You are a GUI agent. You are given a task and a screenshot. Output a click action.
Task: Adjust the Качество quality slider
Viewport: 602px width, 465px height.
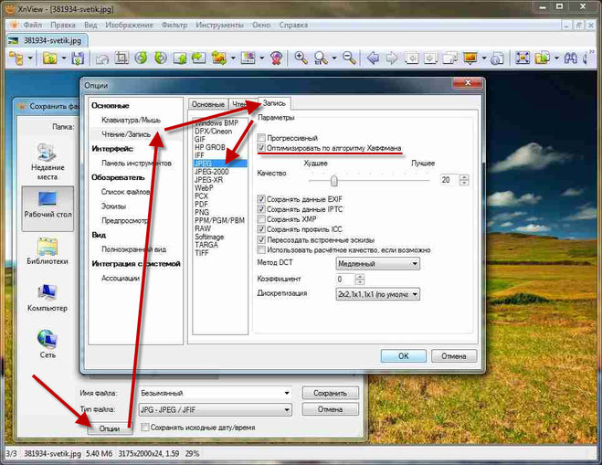[334, 180]
